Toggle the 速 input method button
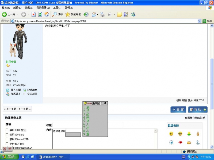The width and height of the screenshot is (214, 160). pyautogui.click(x=5, y=149)
